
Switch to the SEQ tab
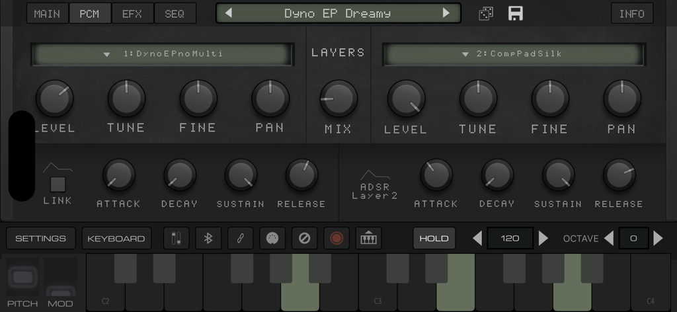click(175, 13)
